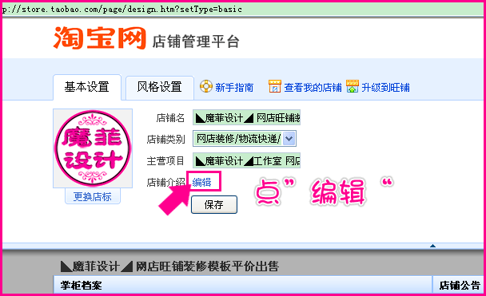Switch to the 基本设置 tab
Viewport: 486px width, 296px height.
click(x=87, y=87)
